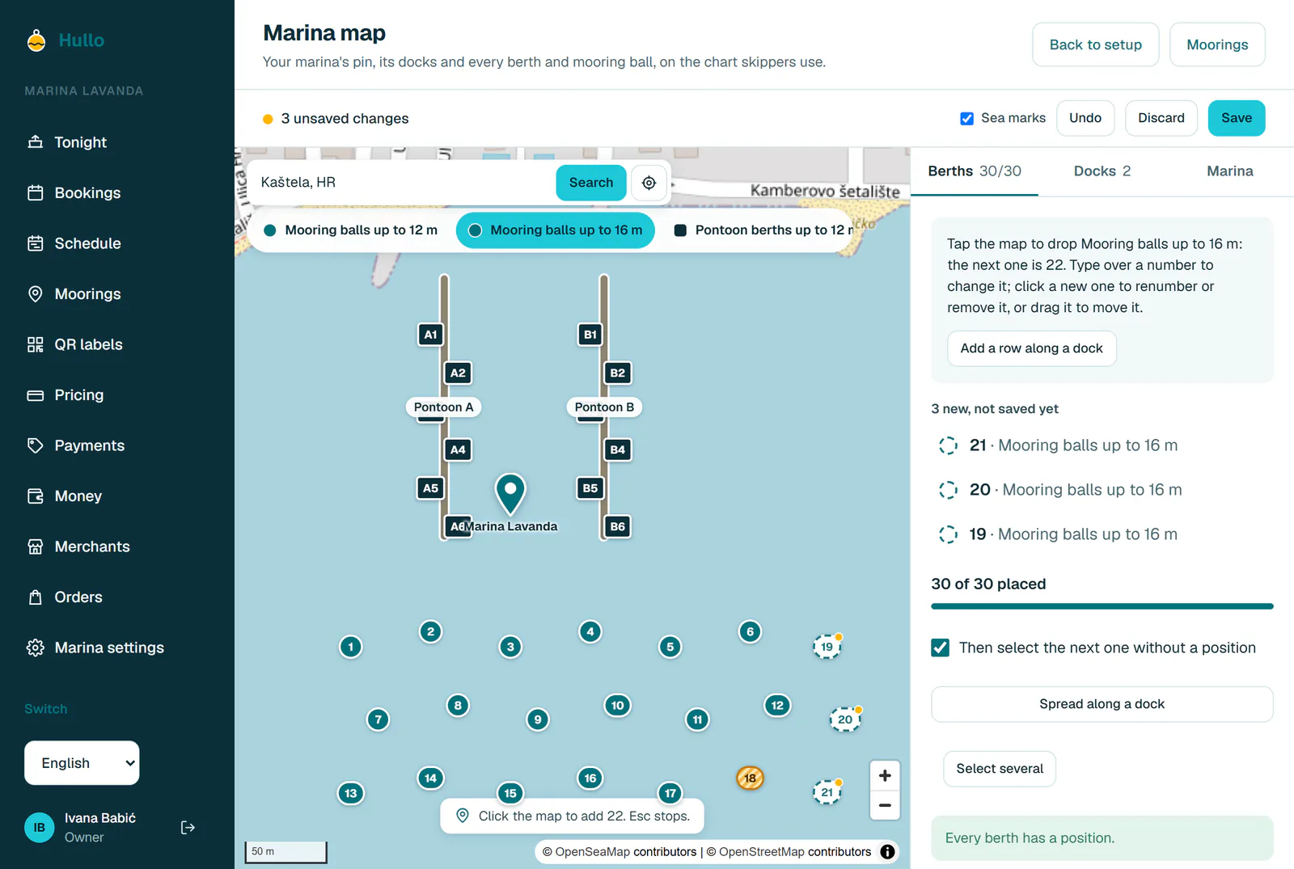Screen dimensions: 1294x869
Task: Select Mooring balls up to 16 m type
Action: [556, 230]
